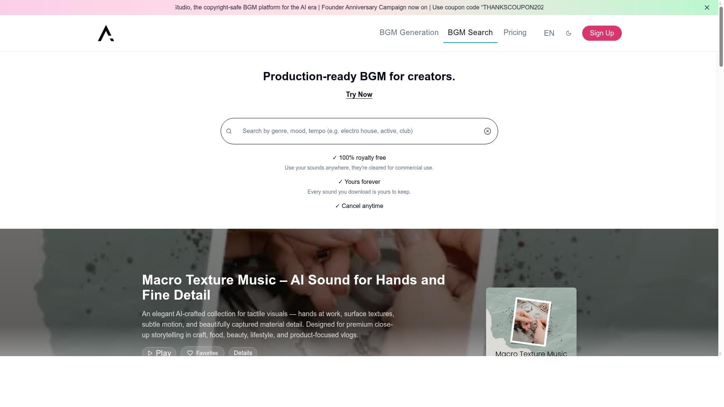724x407 pixels.
Task: Go to the Pricing page
Action: (x=515, y=32)
